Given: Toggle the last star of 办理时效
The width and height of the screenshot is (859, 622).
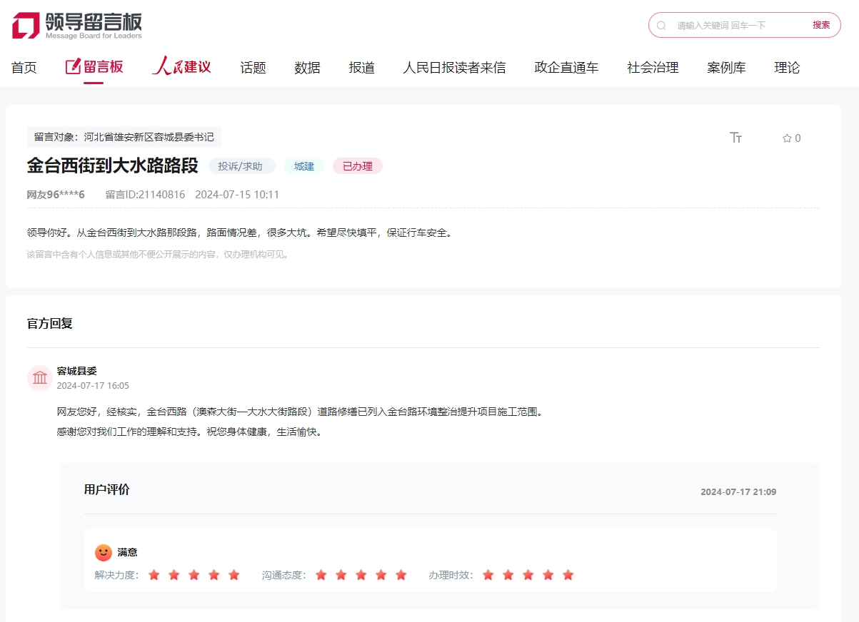Looking at the screenshot, I should pos(568,573).
